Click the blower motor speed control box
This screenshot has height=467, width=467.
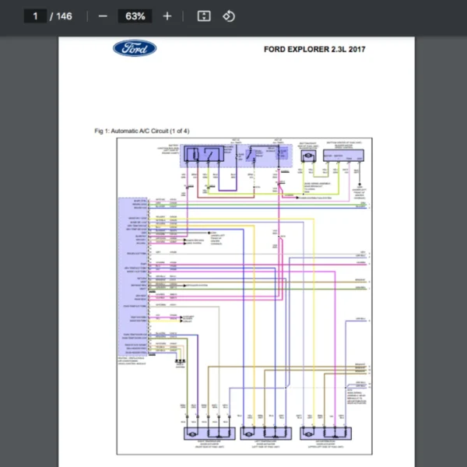[343, 156]
